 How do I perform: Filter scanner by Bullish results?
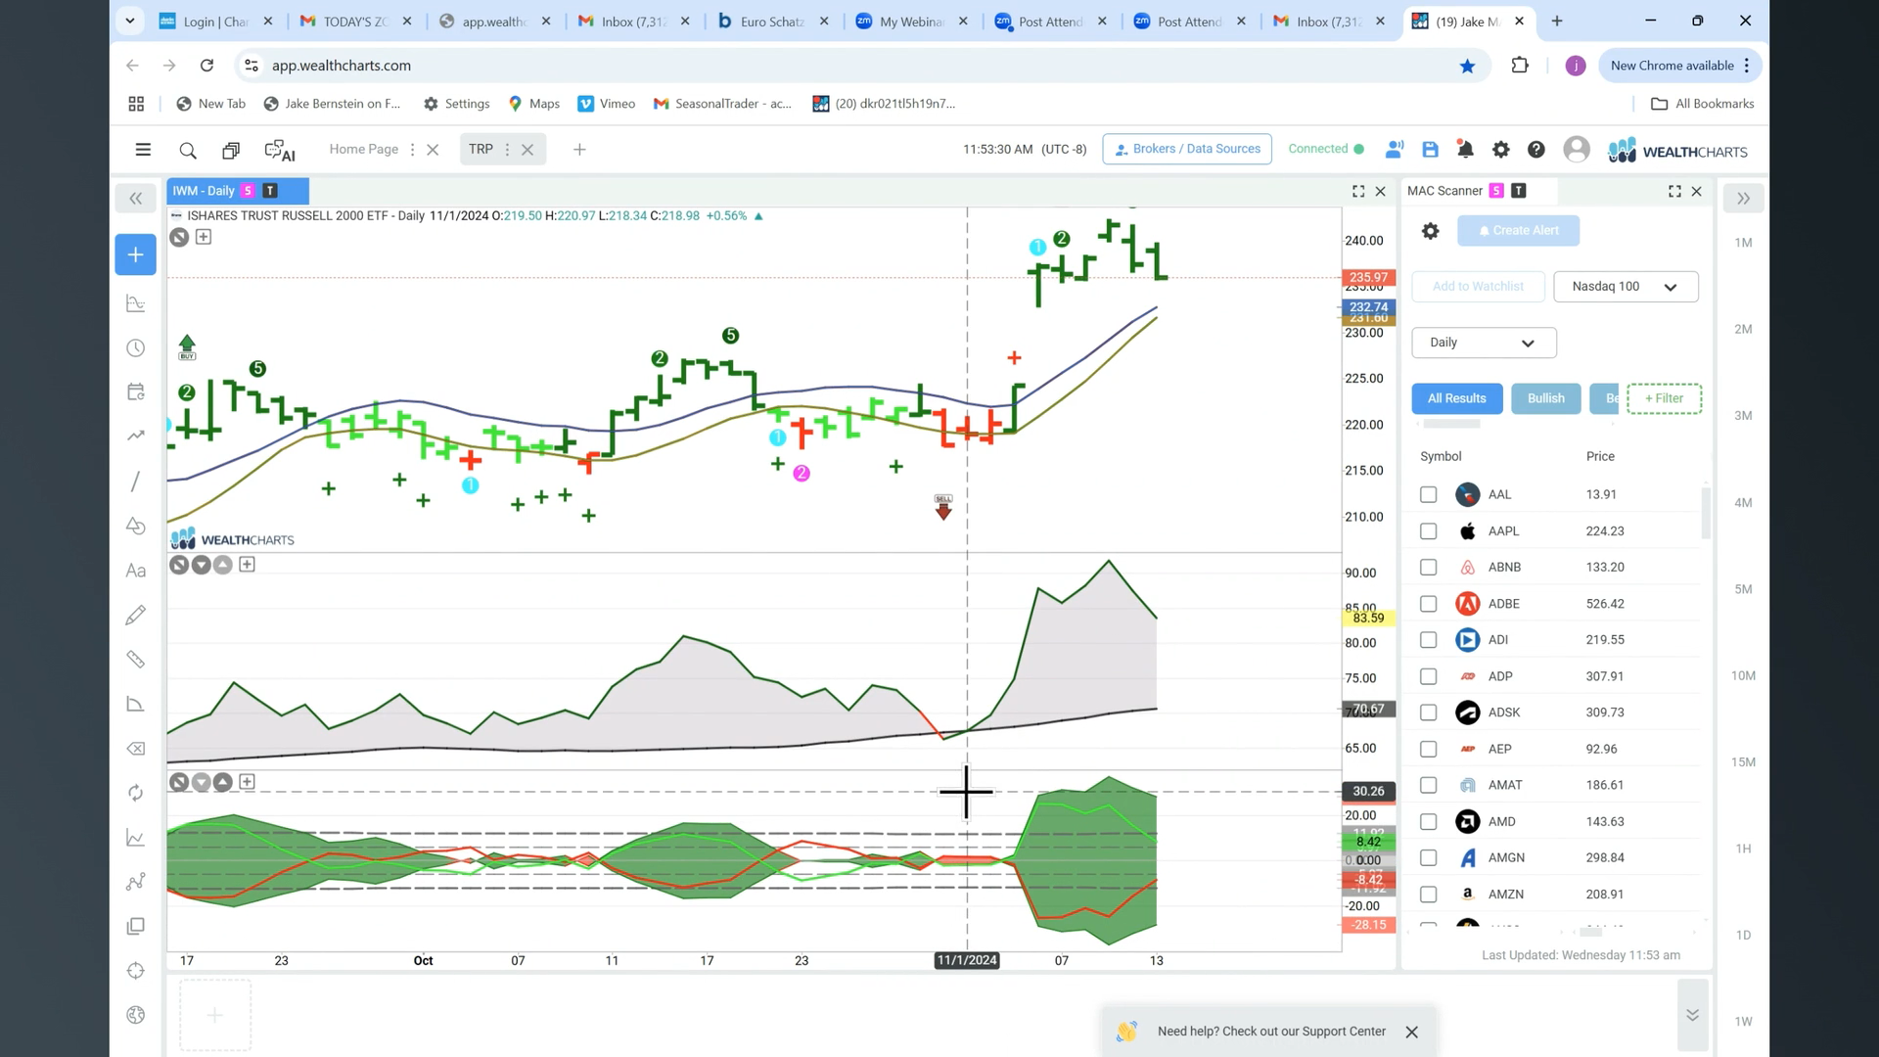1545,398
